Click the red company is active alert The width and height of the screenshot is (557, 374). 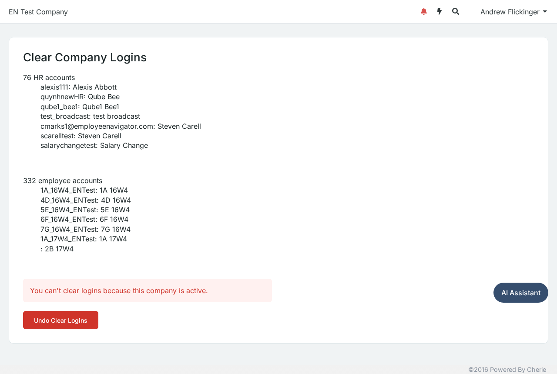pos(148,291)
